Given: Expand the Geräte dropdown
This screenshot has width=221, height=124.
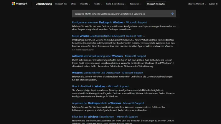Looking at the screenshot, I should [x=98, y=4].
